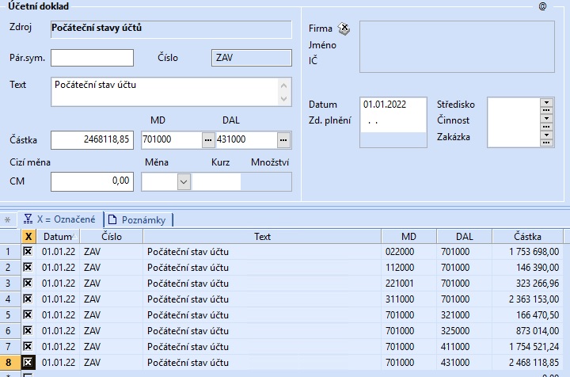Image resolution: width=570 pixels, height=377 pixels.
Task: Click the Pár.sym. input field
Action: tap(93, 57)
